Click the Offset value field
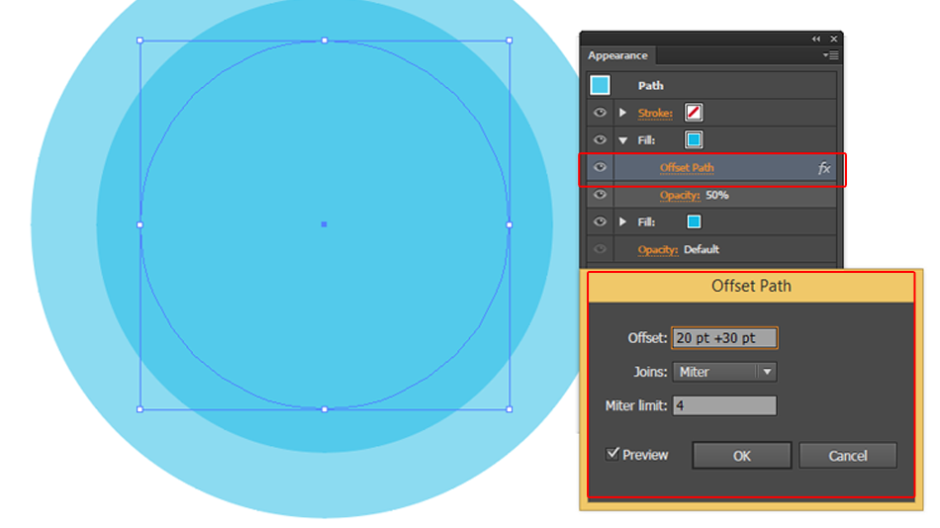This screenshot has height=528, width=940. pyautogui.click(x=724, y=337)
